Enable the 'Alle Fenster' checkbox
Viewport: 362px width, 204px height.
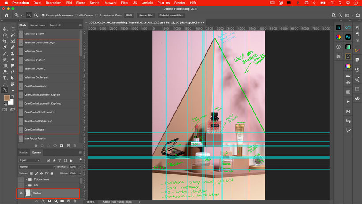pos(76,15)
